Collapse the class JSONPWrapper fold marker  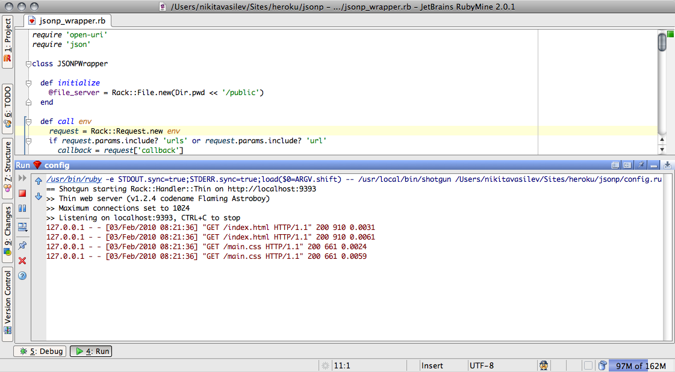click(x=28, y=64)
